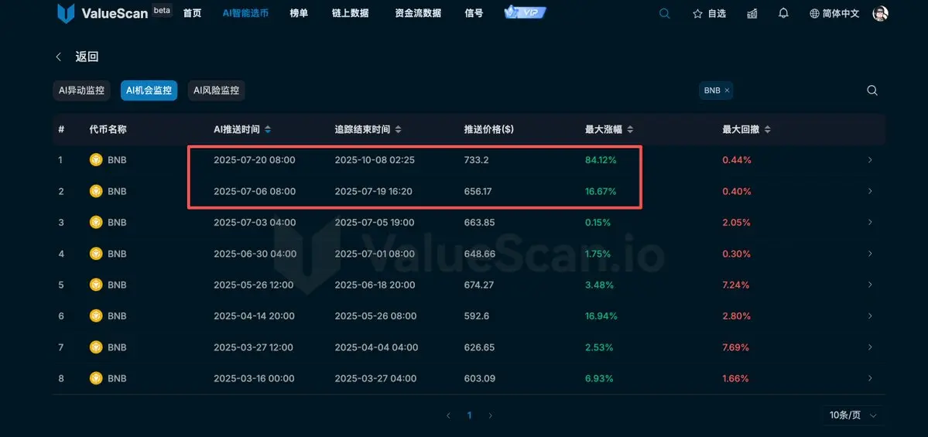Click the user avatar picture
Image resolution: width=928 pixels, height=437 pixels.
pos(881,14)
